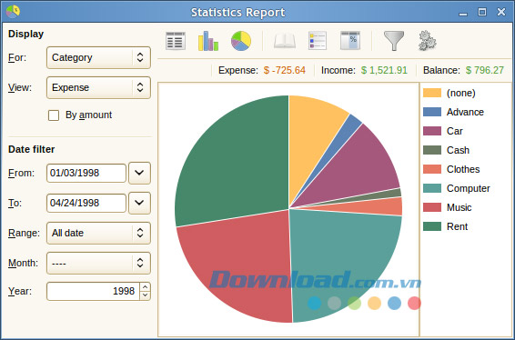Toggle the percentage rate icon
The image size is (515, 340).
pyautogui.click(x=350, y=41)
